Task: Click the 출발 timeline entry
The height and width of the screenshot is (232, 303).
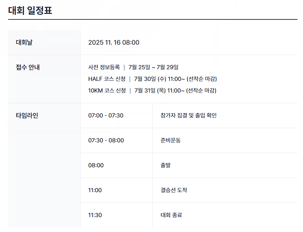Action: [x=166, y=165]
